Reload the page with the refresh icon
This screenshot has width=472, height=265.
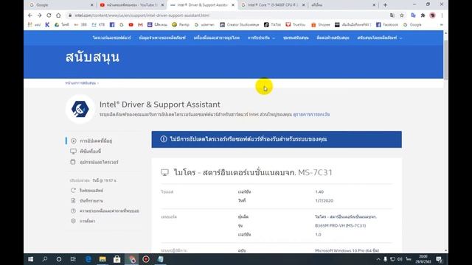point(49,15)
